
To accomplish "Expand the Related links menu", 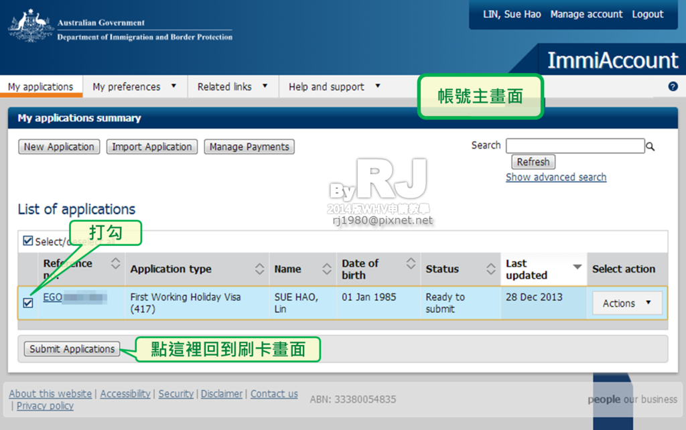I will coord(232,86).
